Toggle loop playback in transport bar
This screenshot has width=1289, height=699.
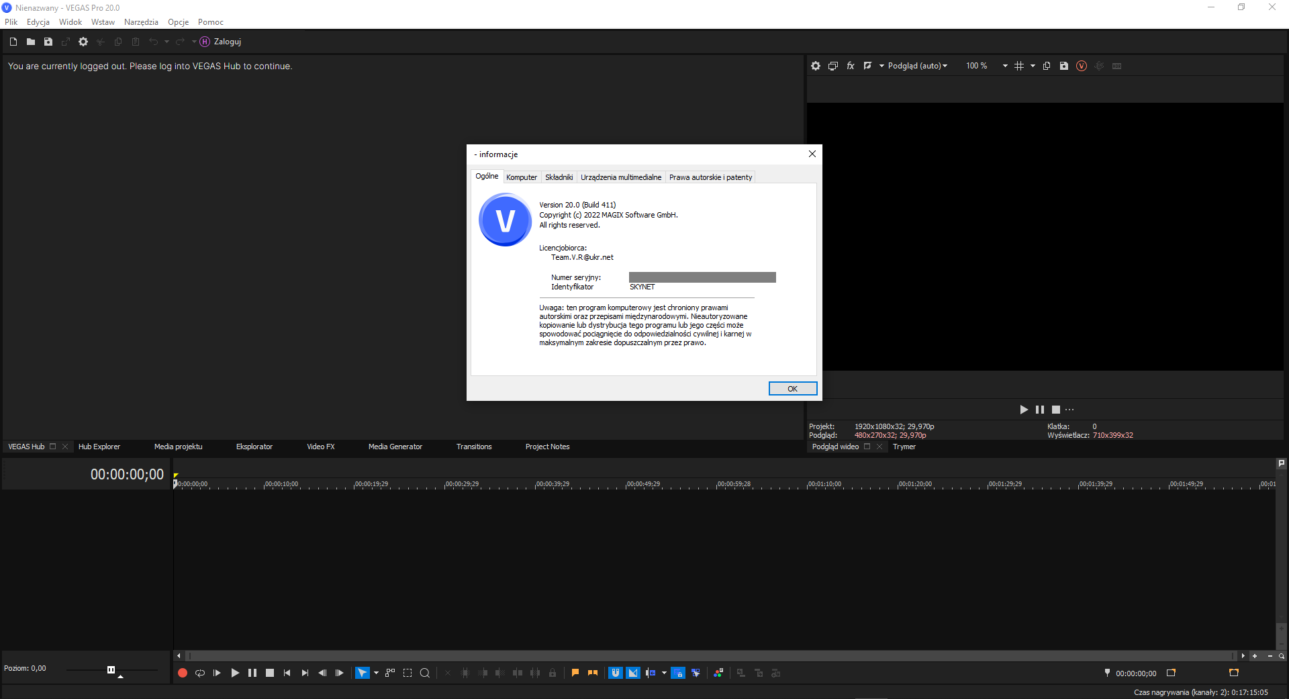click(x=200, y=673)
